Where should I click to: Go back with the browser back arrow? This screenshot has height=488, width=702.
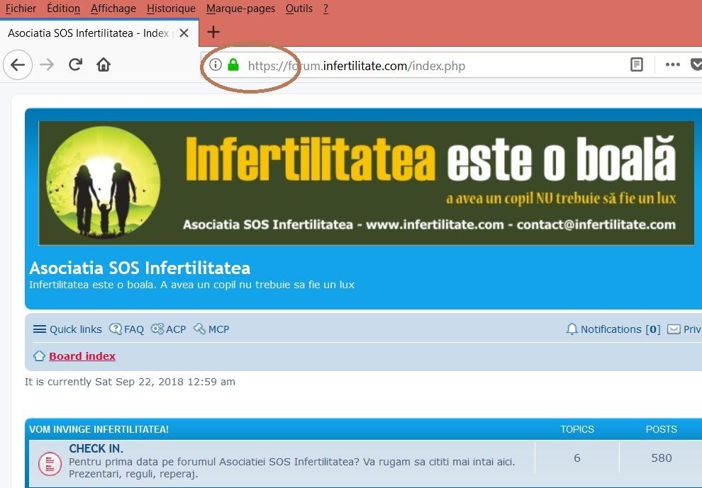(18, 65)
